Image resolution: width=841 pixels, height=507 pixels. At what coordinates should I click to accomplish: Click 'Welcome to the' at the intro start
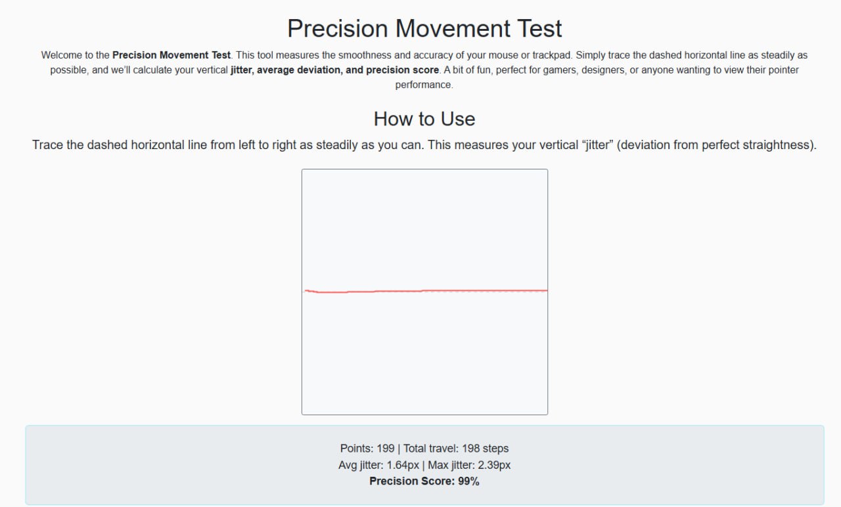coord(75,55)
